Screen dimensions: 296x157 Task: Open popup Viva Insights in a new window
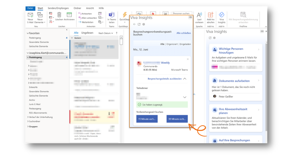(x=139, y=24)
